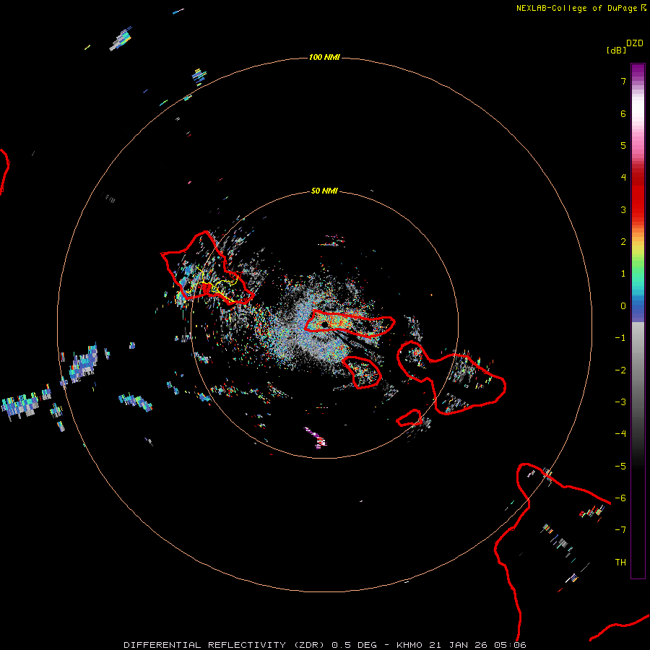Click the magenta echo streak south of radar
The height and width of the screenshot is (650, 650).
(x=316, y=438)
